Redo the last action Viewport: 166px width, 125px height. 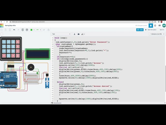coord(18,30)
